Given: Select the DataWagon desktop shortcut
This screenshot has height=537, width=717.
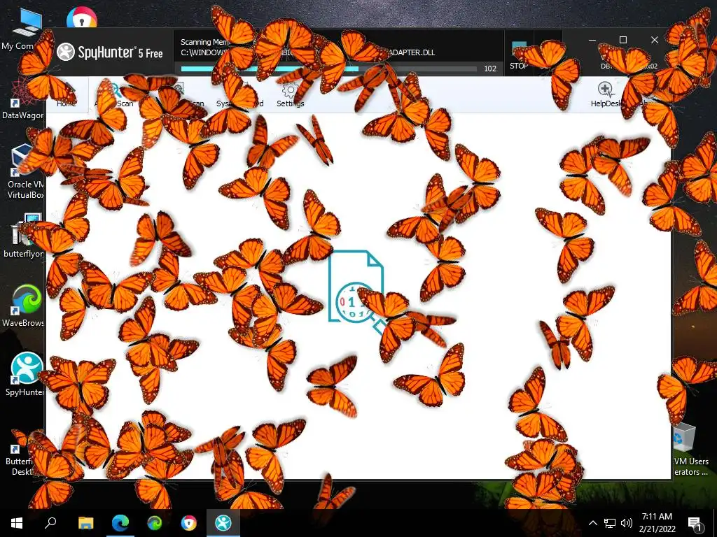Looking at the screenshot, I should pyautogui.click(x=22, y=98).
